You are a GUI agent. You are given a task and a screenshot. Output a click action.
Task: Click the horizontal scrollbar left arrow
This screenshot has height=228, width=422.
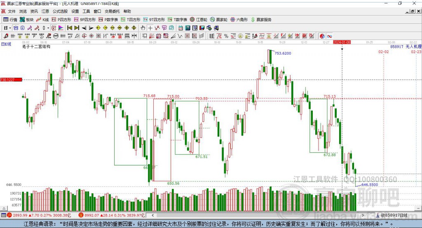(x=152, y=215)
